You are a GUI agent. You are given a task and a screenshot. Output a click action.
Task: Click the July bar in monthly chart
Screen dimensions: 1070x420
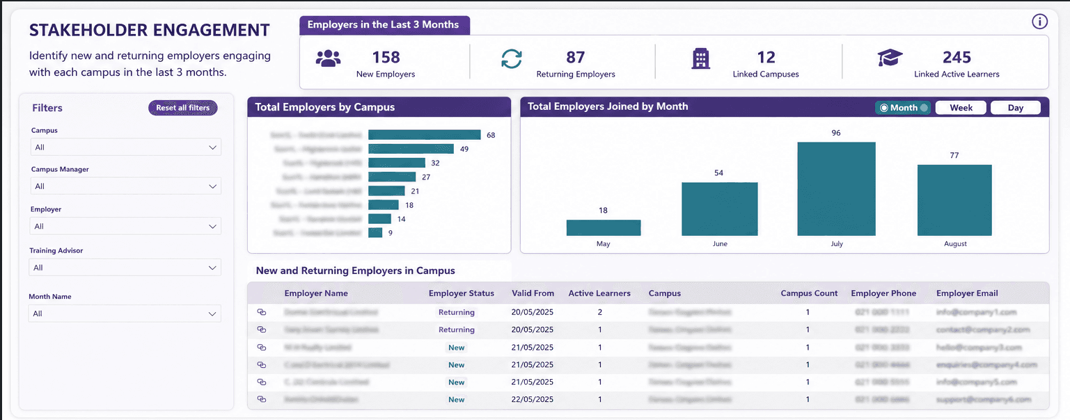click(x=836, y=189)
